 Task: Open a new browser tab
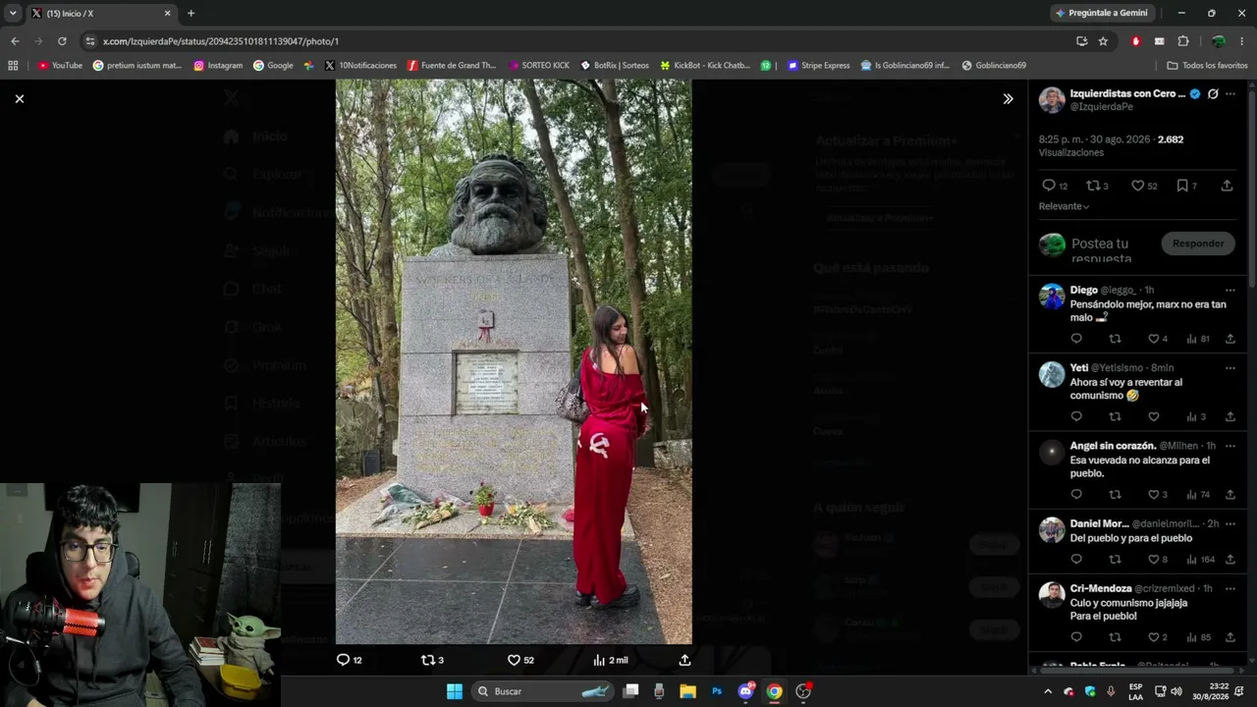coord(191,13)
